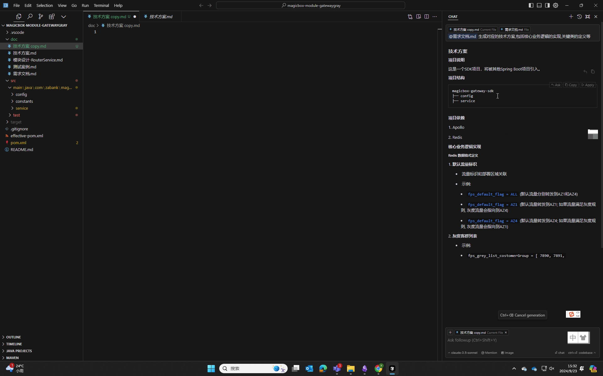Toggle the Chinese IME mode indicator
This screenshot has width=603, height=376.
tap(573, 338)
